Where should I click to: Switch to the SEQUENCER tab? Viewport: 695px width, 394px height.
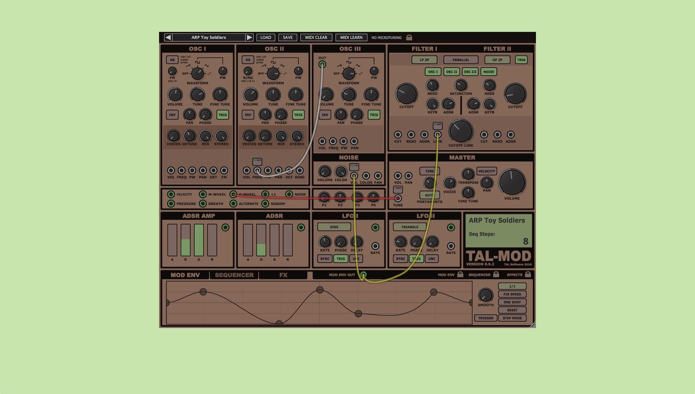[x=234, y=275]
